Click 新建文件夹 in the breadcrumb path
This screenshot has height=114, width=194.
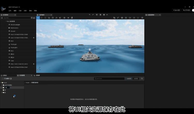(x=35, y=83)
